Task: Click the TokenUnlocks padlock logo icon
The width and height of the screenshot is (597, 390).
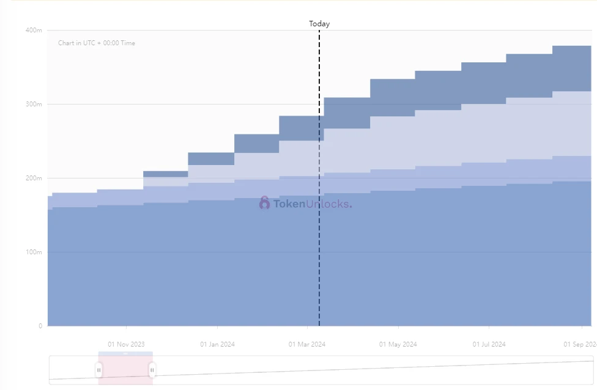Action: coord(264,203)
